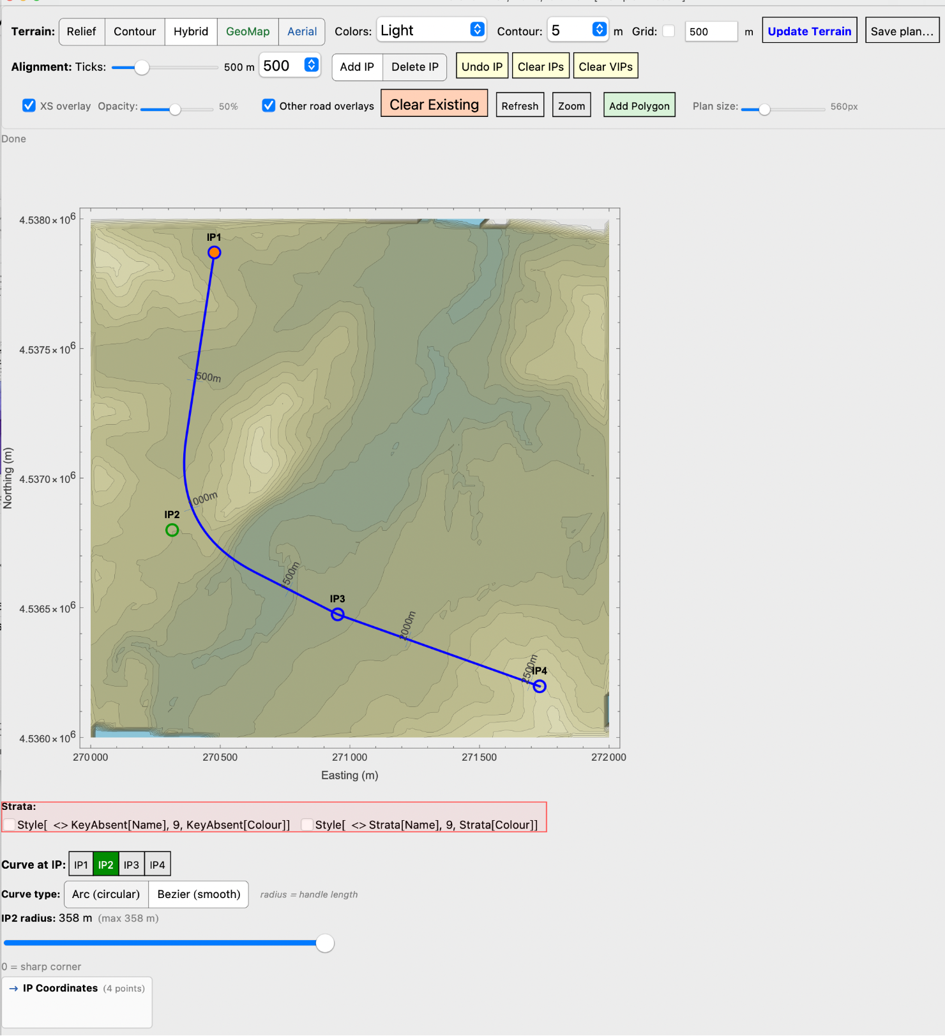Click Delete IP button
Viewport: 945px width, 1036px height.
click(415, 67)
